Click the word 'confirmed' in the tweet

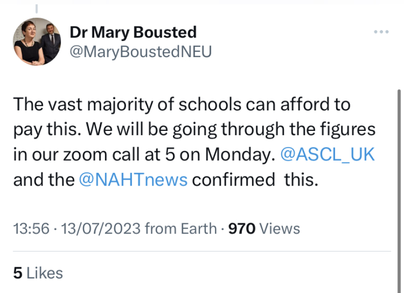pyautogui.click(x=233, y=180)
